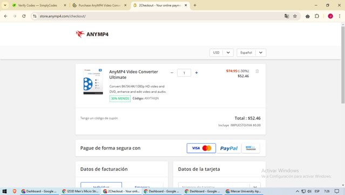Switch to Verify Codes SimplyCodes tab
Screen dimensions: 345x195
pos(37,5)
